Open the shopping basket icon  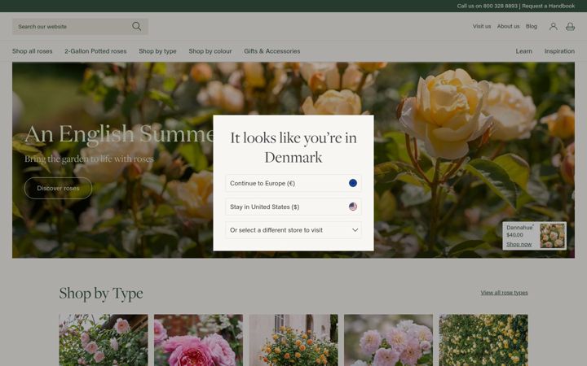[570, 27]
